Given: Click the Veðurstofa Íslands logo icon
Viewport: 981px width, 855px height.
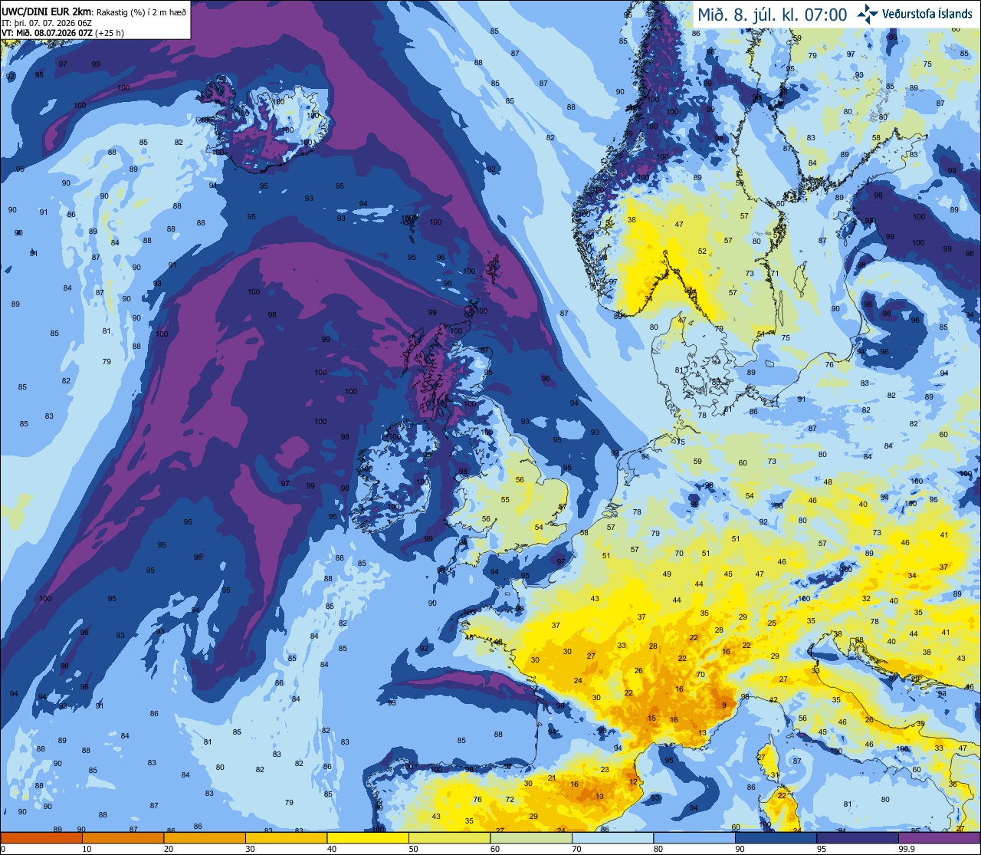Looking at the screenshot, I should click(867, 14).
